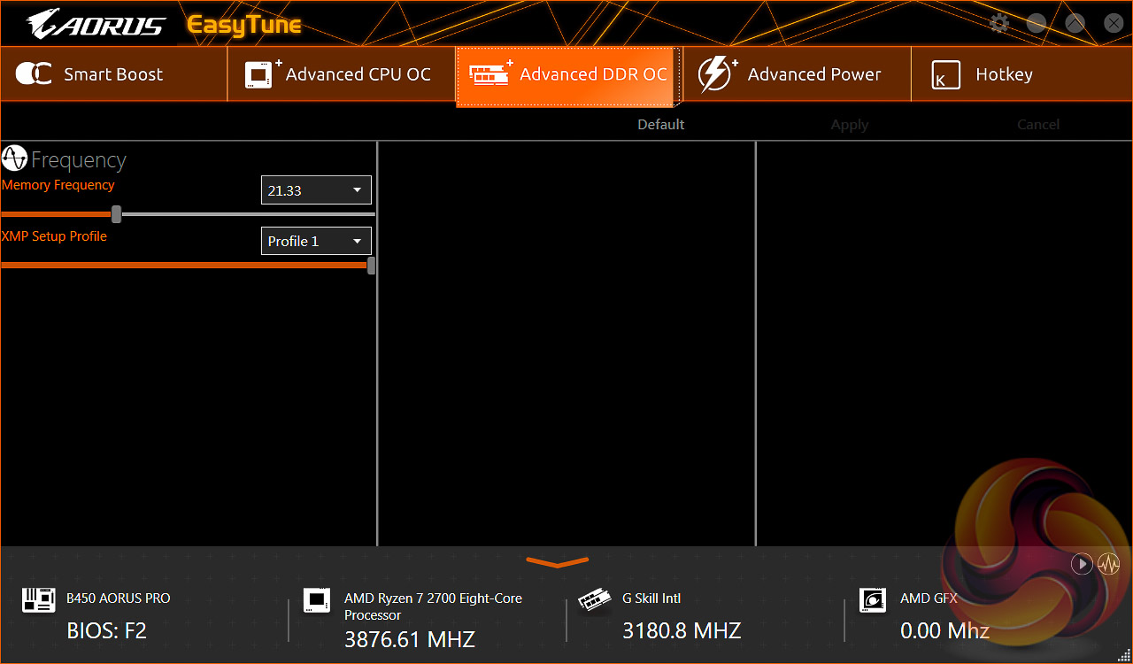Select the Advanced DDR OC tab
Viewport: 1133px width, 664px height.
point(569,75)
